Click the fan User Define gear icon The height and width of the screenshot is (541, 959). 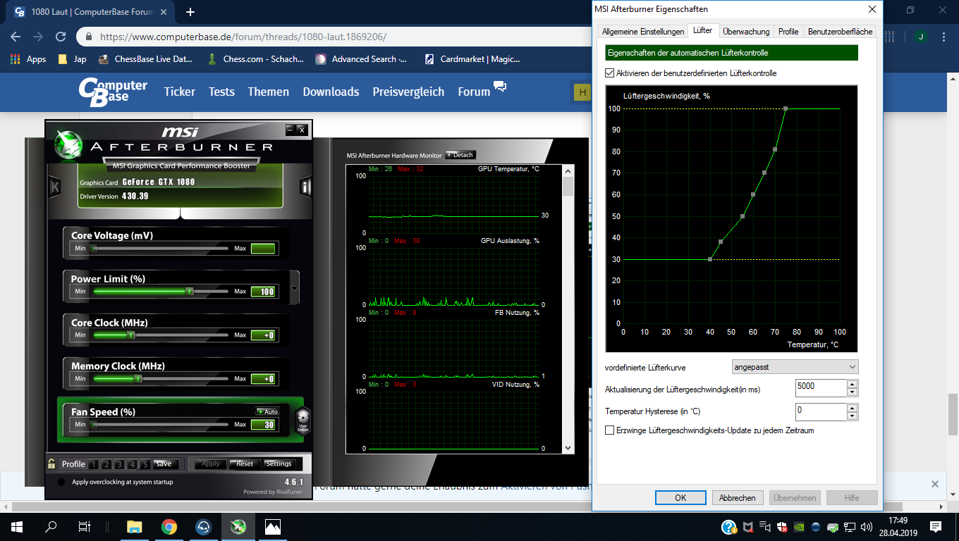[x=303, y=420]
